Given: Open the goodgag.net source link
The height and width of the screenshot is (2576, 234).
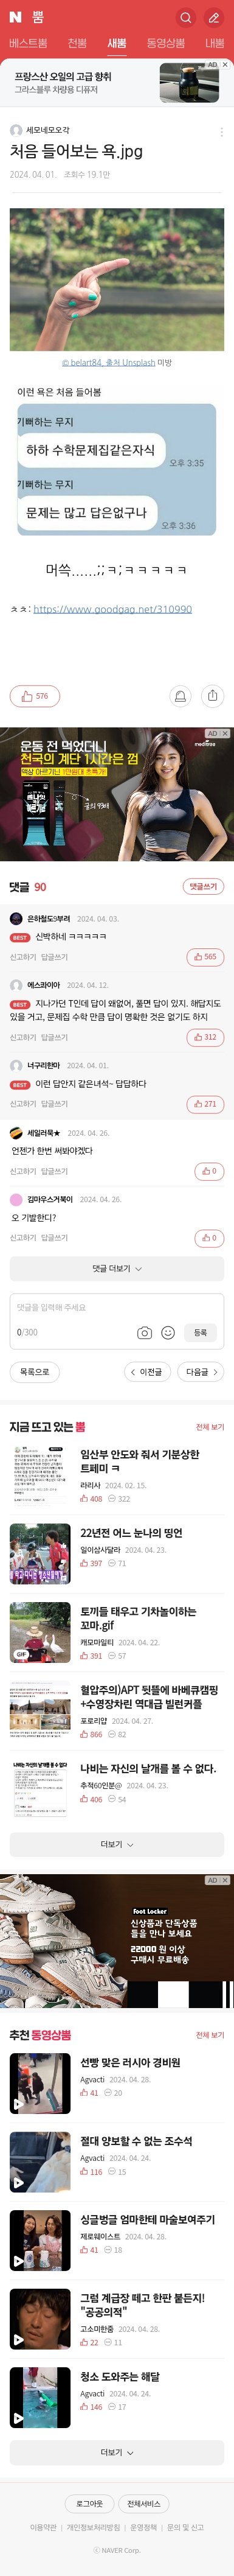Looking at the screenshot, I should (x=113, y=609).
